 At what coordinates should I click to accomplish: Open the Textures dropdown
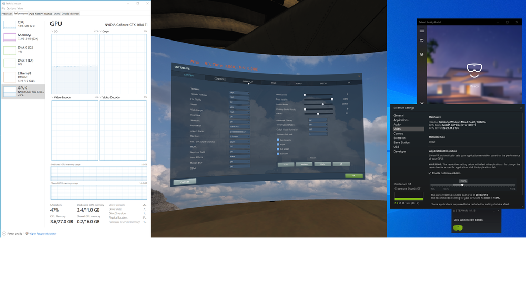(x=239, y=93)
